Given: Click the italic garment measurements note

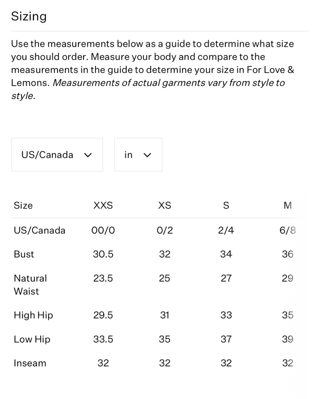Looking at the screenshot, I should pos(148,89).
